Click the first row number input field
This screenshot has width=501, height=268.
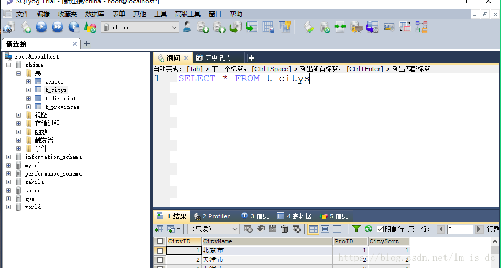(x=460, y=229)
